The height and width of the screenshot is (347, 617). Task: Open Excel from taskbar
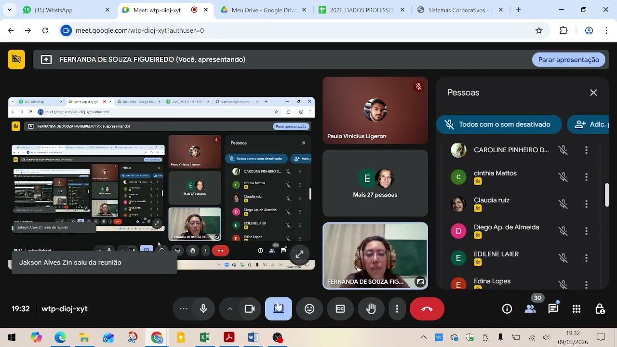click(205, 337)
